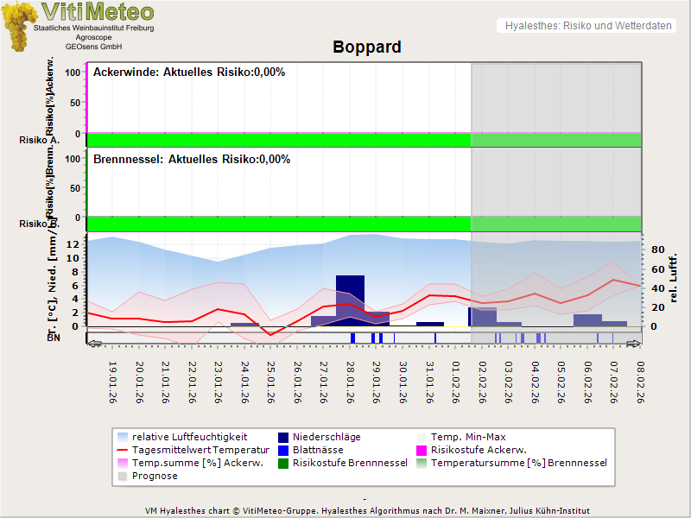Click the Temp.summe [%] Ackerw. legend icon
Viewport: 691px width, 518px height.
coord(122,463)
